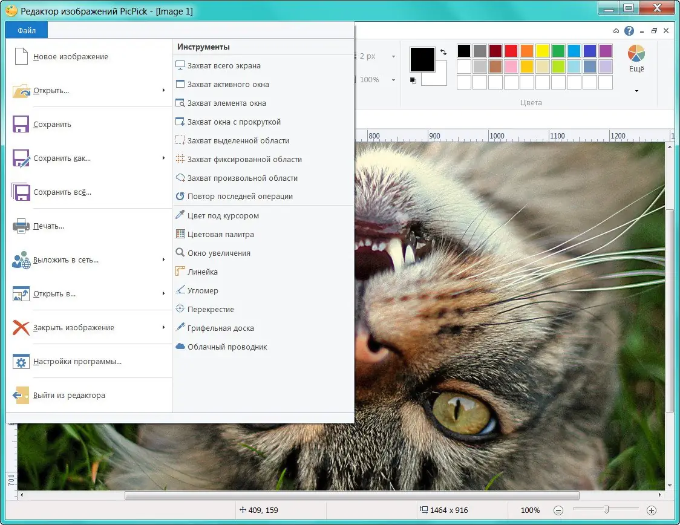Screen dimensions: 680x525
Task: Select the black foreground color box
Action: point(422,59)
